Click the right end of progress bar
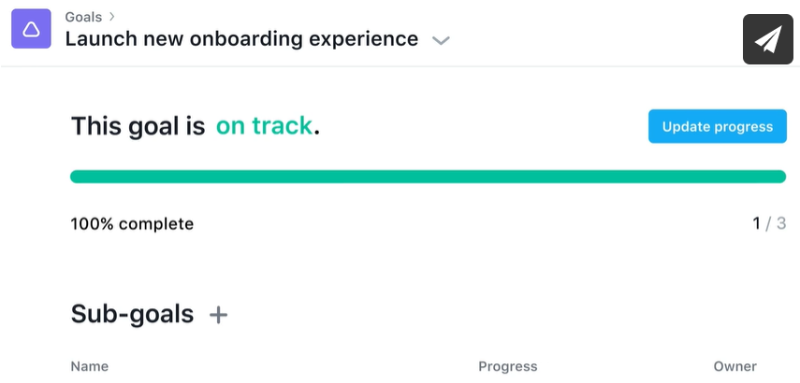Image resolution: width=800 pixels, height=383 pixels. [778, 177]
